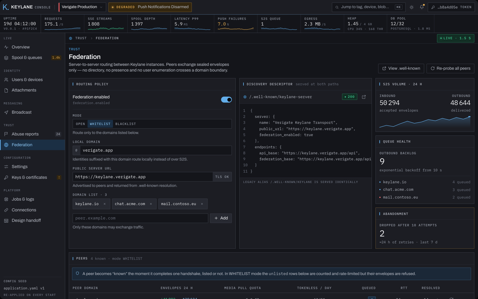Open Spool & queues page

point(33,58)
